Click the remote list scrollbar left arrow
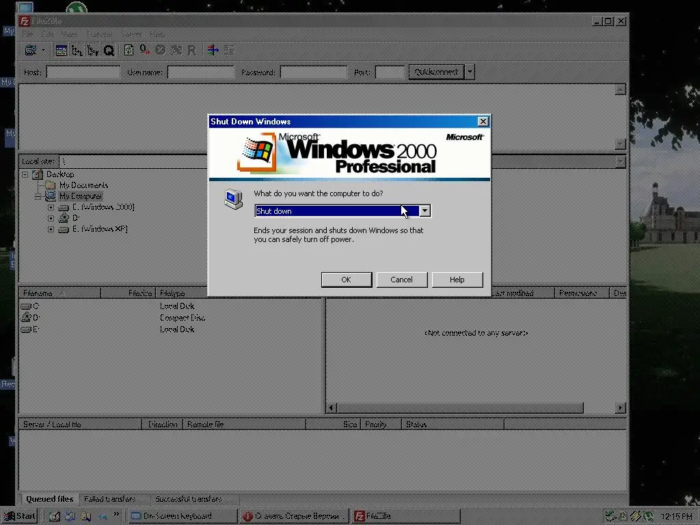Image resolution: width=700 pixels, height=525 pixels. [332, 407]
